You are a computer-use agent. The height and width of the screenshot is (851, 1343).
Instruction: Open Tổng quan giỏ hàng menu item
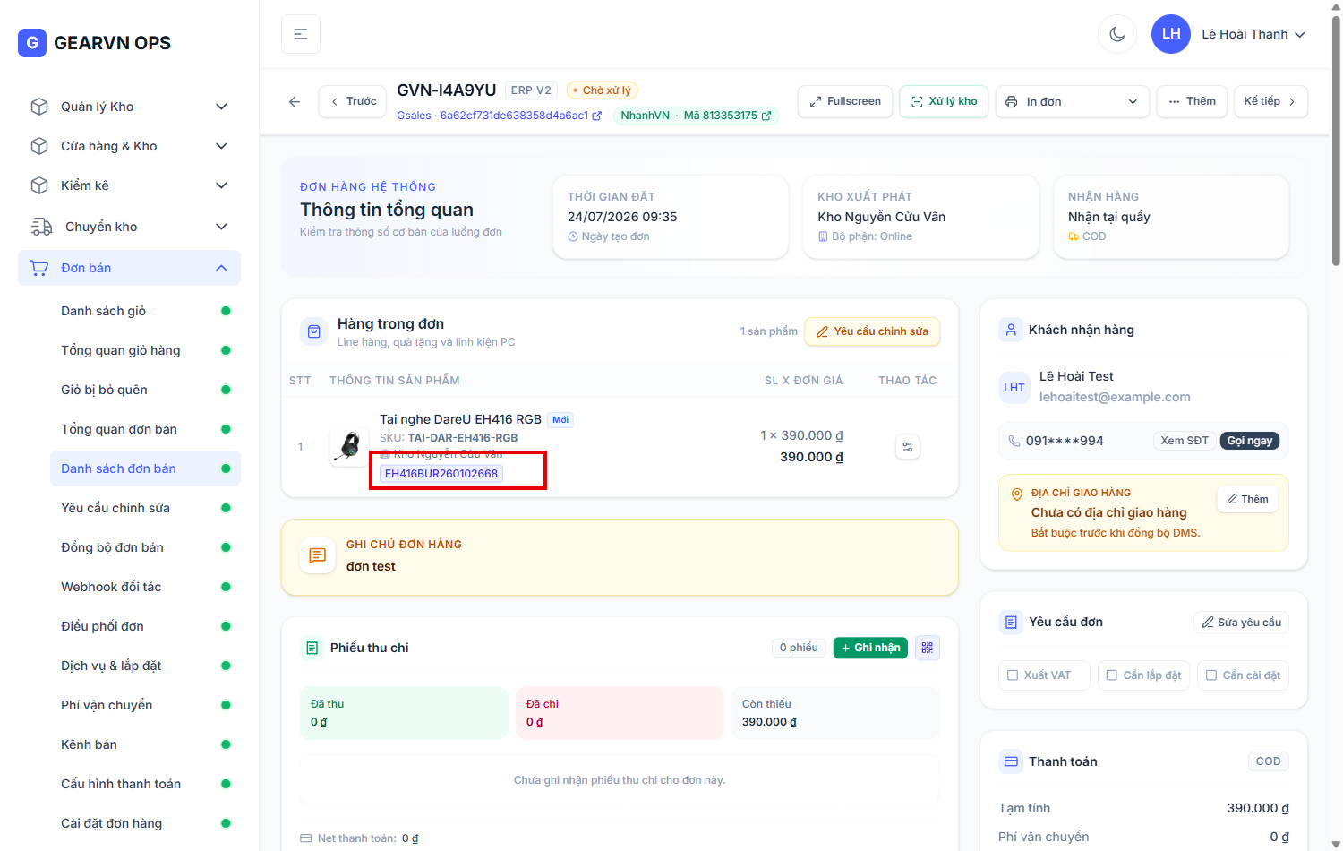[x=145, y=350]
